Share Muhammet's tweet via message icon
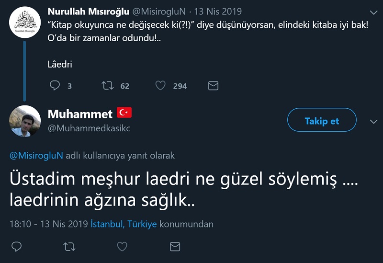This screenshot has width=383, height=263. coord(175,247)
